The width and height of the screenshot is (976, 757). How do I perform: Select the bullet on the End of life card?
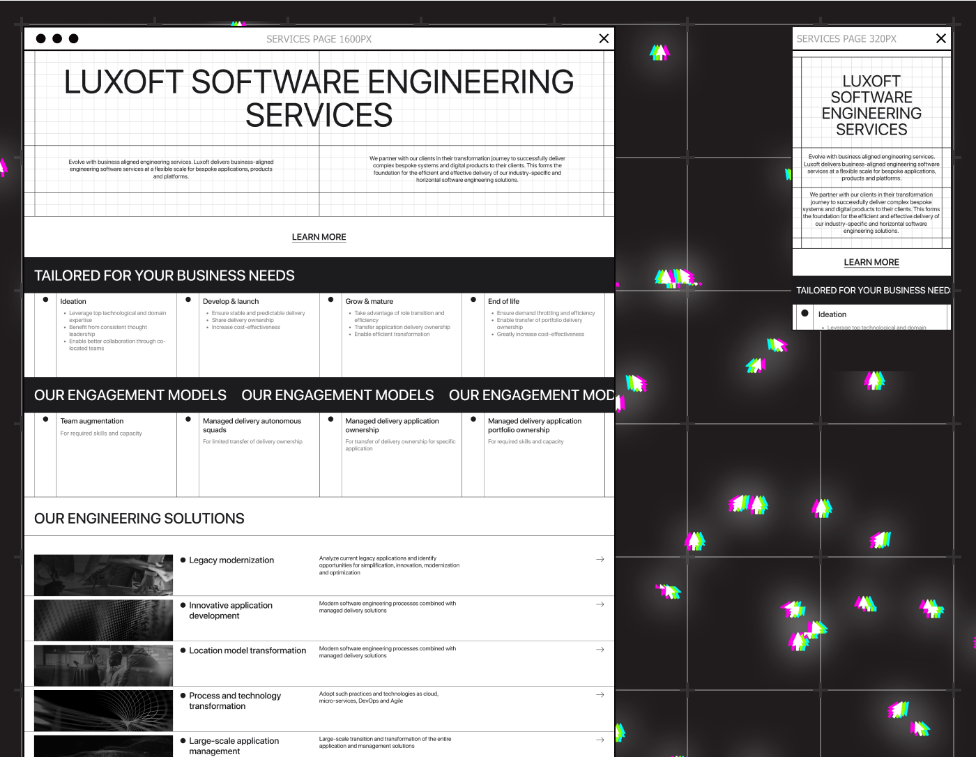tap(473, 299)
